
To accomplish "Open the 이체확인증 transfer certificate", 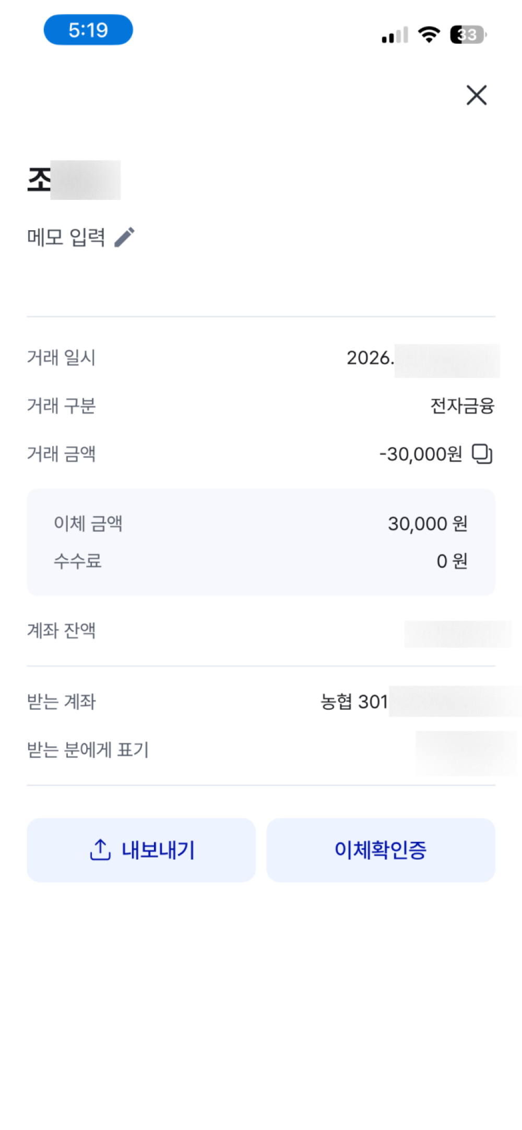I will [381, 850].
